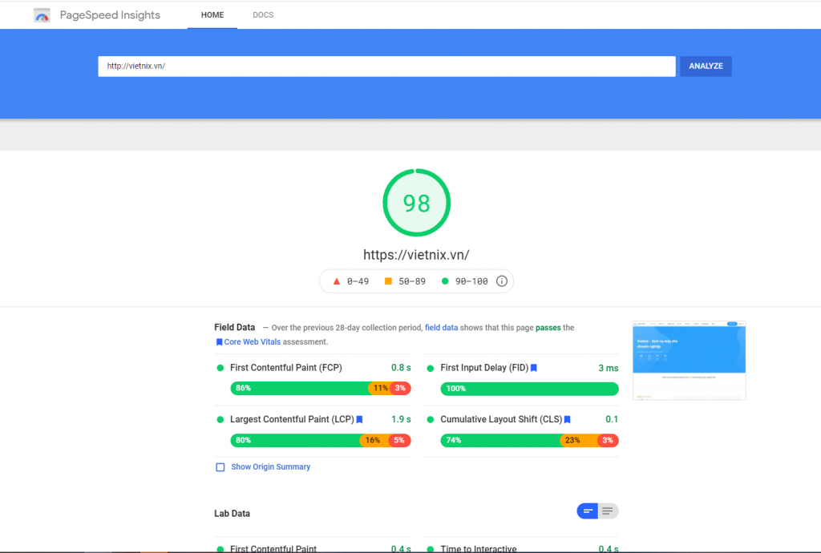Click the green circle in the 90-100 legend
The width and height of the screenshot is (821, 553).
pyautogui.click(x=444, y=281)
